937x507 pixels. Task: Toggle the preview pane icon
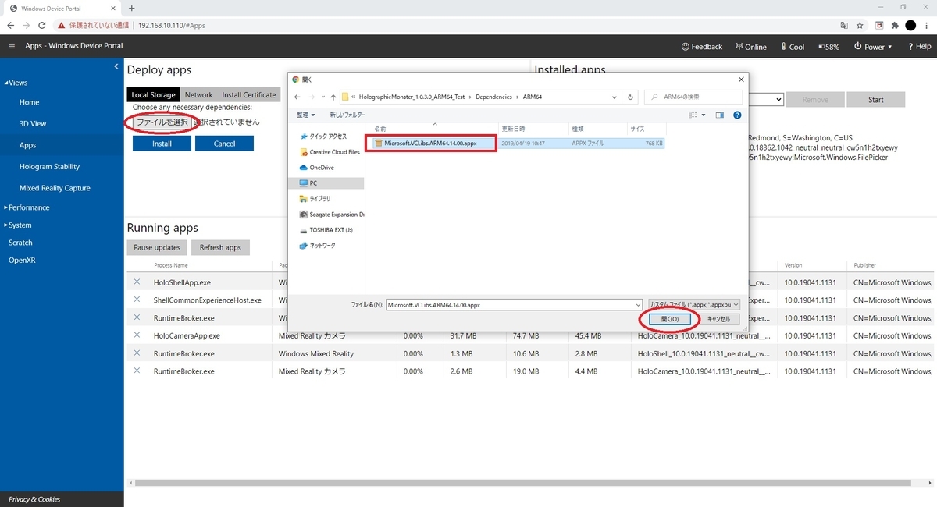pyautogui.click(x=720, y=115)
